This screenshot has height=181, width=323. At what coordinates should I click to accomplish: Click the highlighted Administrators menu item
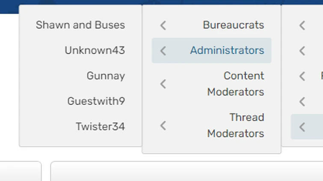click(x=227, y=50)
